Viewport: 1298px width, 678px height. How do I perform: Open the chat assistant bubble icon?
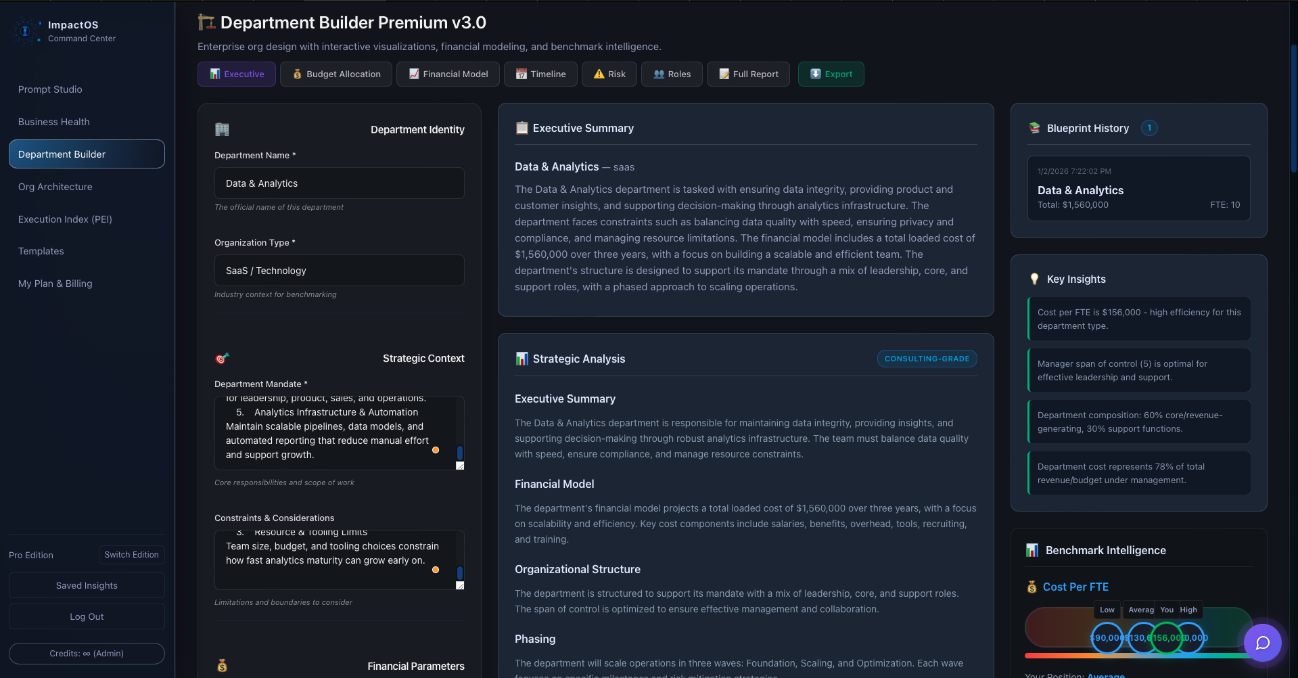1262,643
